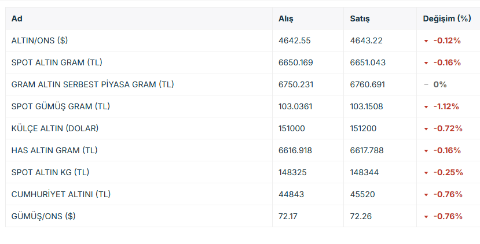
Task: Click the -0.16% change for SPOT ALTIN GRAM
Action: click(x=447, y=62)
